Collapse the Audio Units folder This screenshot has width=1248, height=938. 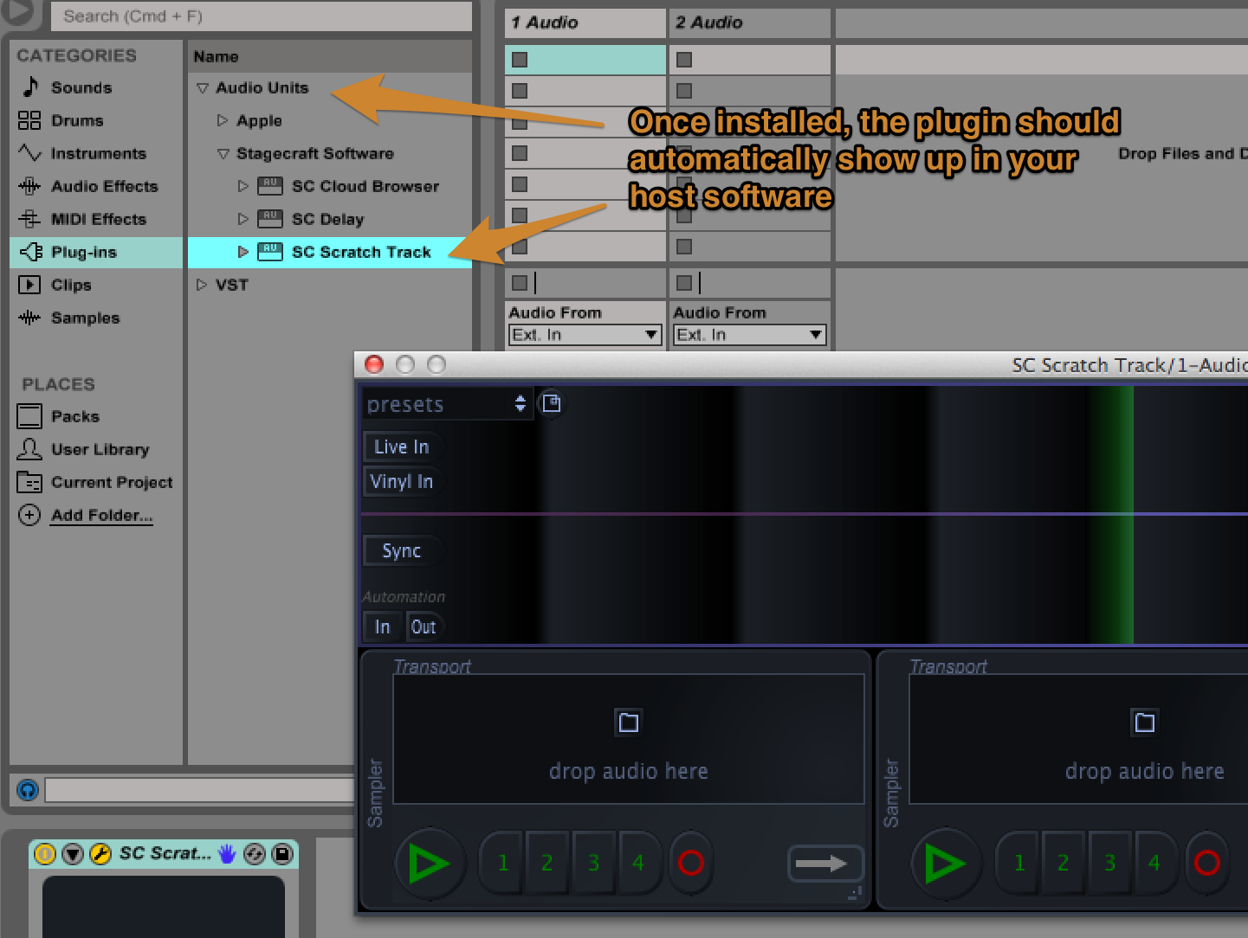203,88
